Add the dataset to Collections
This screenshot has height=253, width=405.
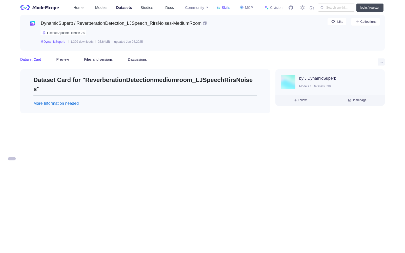click(x=366, y=22)
